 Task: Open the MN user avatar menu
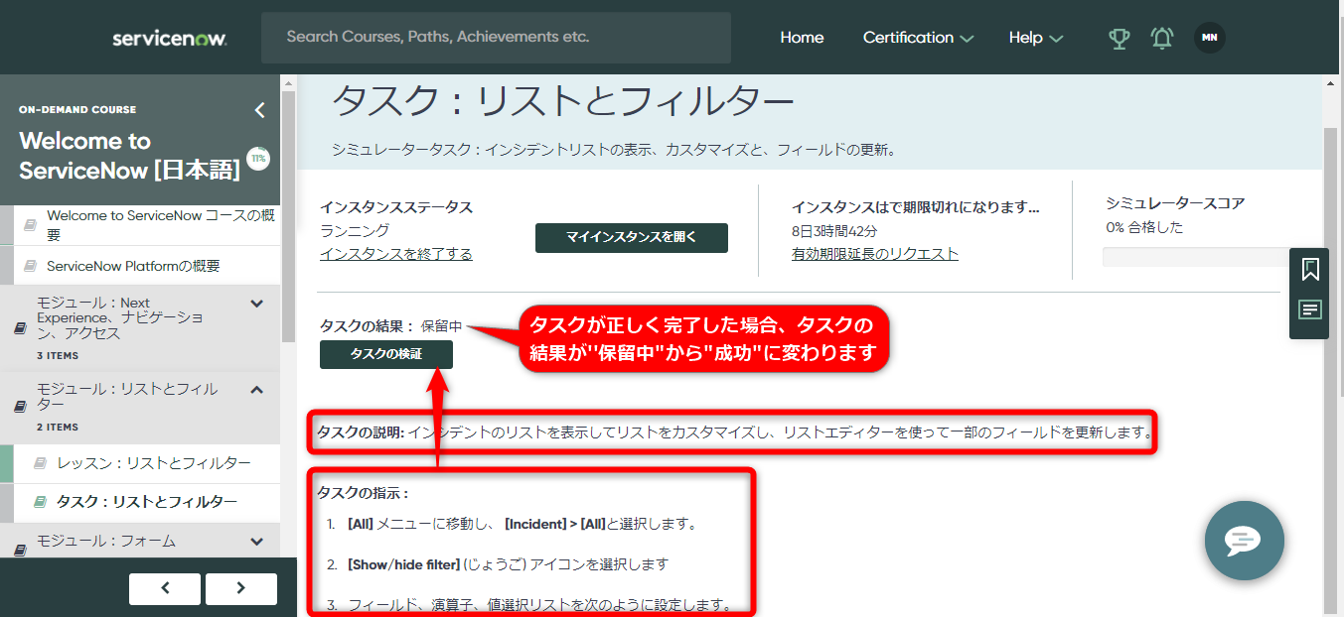(1209, 37)
